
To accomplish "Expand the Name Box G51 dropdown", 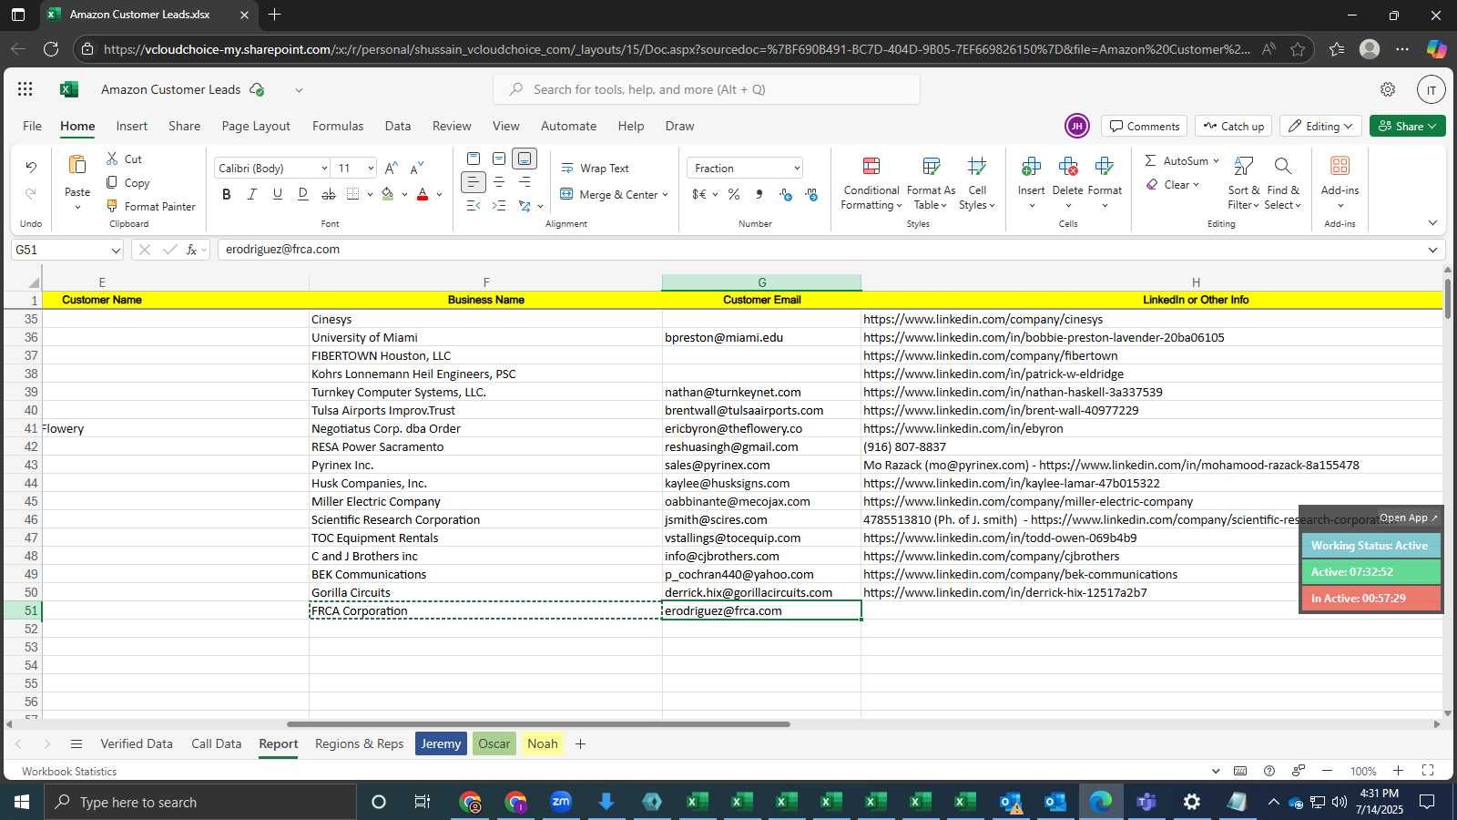I will (116, 251).
